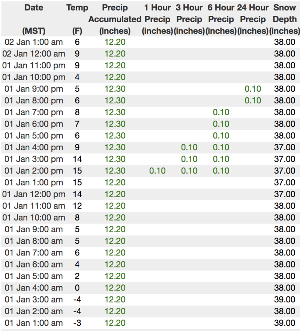Click 6 Hour Precip value at 7:00 pm
The height and width of the screenshot is (331, 300).
(221, 112)
